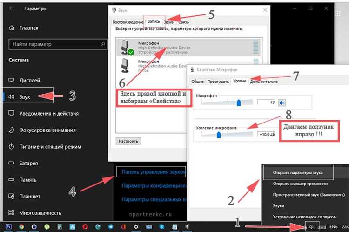This screenshot has width=349, height=232.
Task: Click the Настроить button
Action: (x=128, y=141)
